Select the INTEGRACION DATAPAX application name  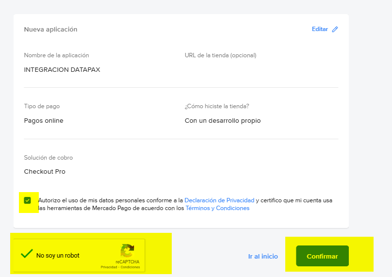(x=62, y=69)
